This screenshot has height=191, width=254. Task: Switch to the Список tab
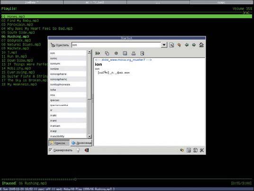(x=59, y=143)
